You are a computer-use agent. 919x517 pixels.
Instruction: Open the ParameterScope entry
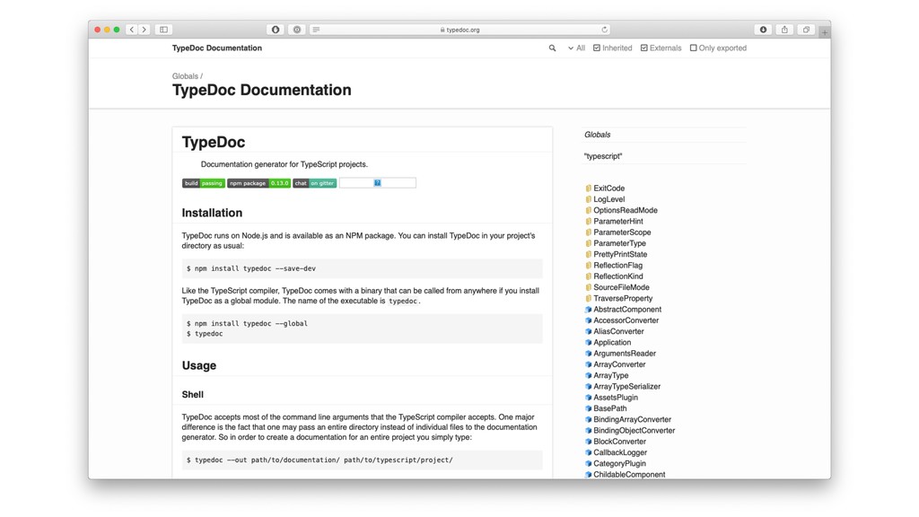tap(622, 232)
